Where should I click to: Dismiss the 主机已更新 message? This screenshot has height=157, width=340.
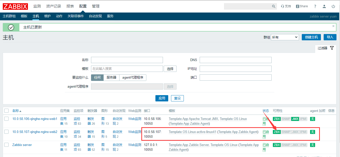333,26
